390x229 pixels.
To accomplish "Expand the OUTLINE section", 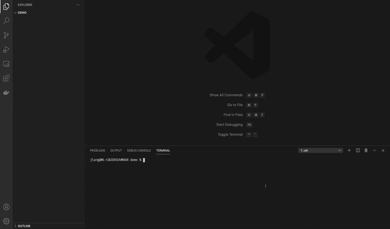I will coord(24,226).
